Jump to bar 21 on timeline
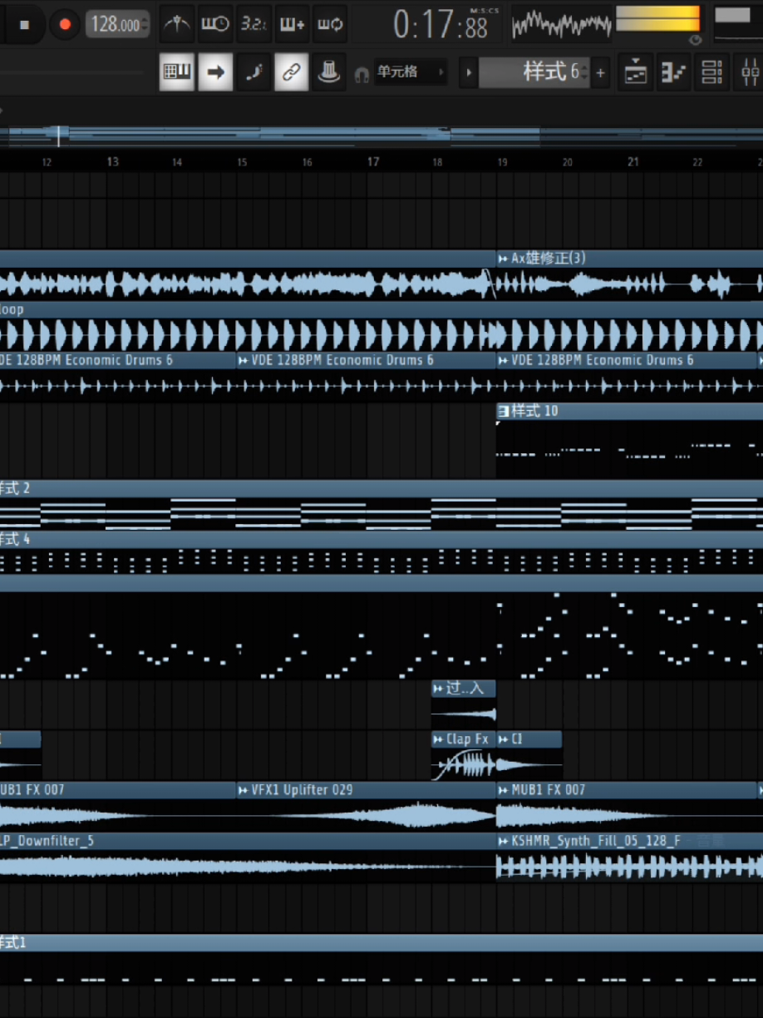 coord(633,162)
